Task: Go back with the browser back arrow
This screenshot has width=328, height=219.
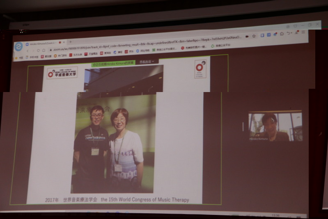Action: (x=28, y=51)
